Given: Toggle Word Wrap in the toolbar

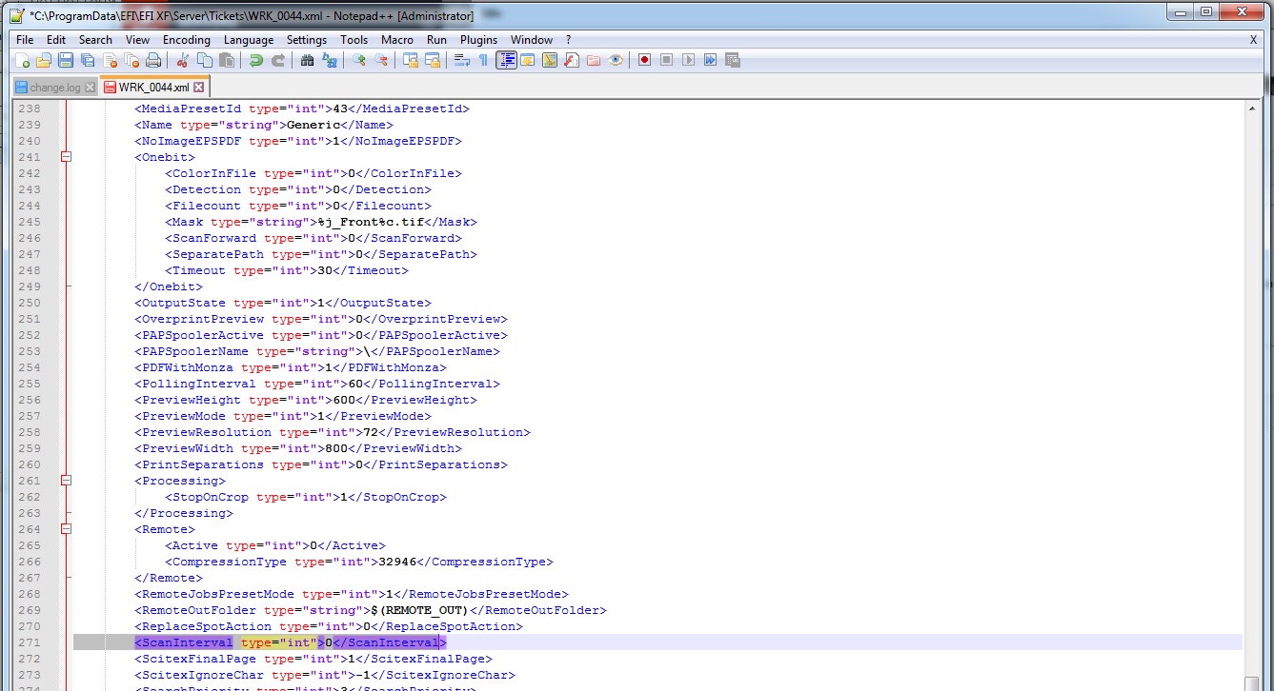Looking at the screenshot, I should (461, 60).
